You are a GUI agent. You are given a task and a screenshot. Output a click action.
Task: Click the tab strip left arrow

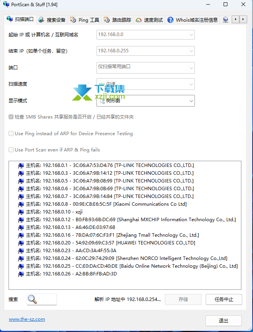[x=236, y=19]
